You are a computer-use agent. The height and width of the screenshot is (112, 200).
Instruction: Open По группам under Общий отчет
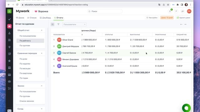click(x=25, y=45)
